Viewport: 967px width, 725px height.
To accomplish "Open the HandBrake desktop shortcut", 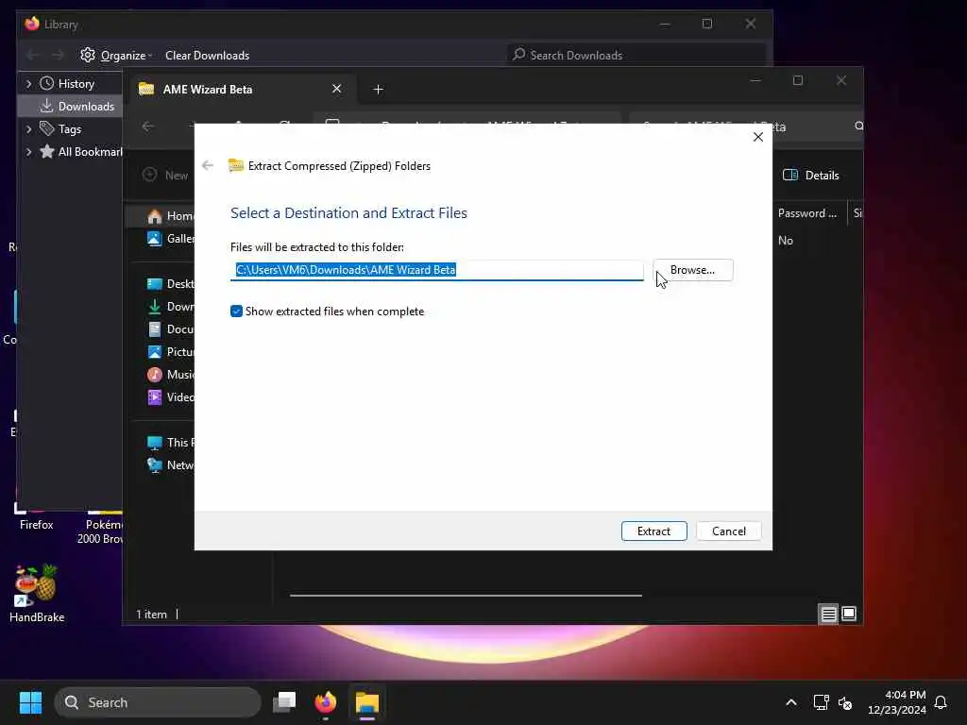I will [37, 593].
